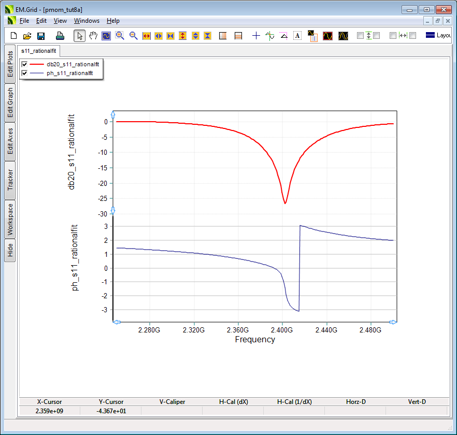Open the Windows menu
This screenshot has width=457, height=435.
(87, 21)
